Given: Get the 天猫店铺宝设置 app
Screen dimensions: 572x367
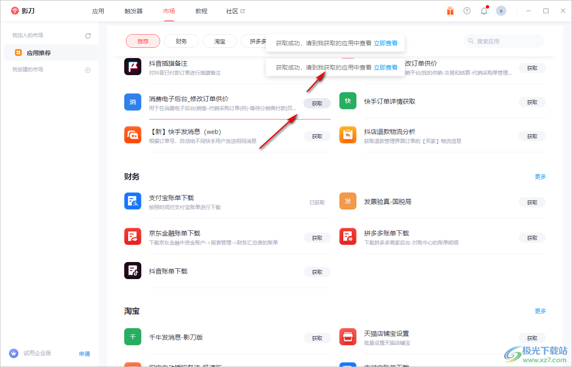Looking at the screenshot, I should tap(532, 338).
